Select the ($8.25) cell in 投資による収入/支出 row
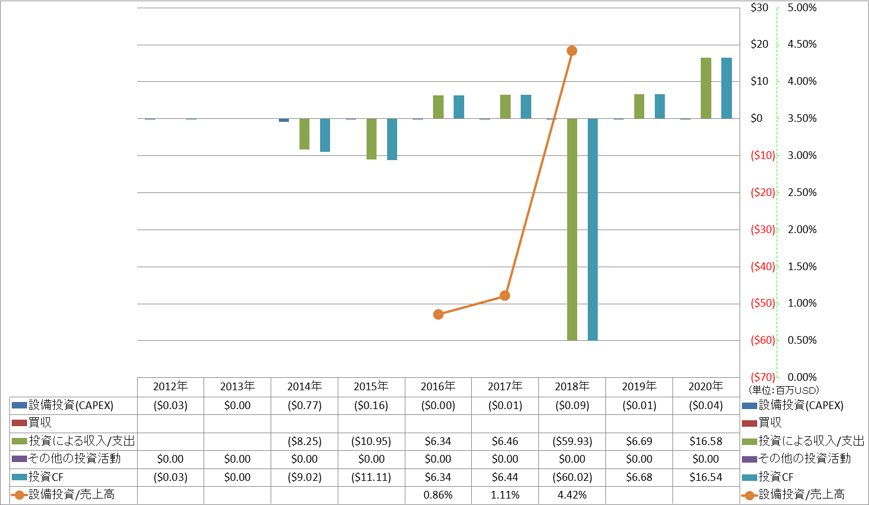The width and height of the screenshot is (869, 505). (x=304, y=441)
